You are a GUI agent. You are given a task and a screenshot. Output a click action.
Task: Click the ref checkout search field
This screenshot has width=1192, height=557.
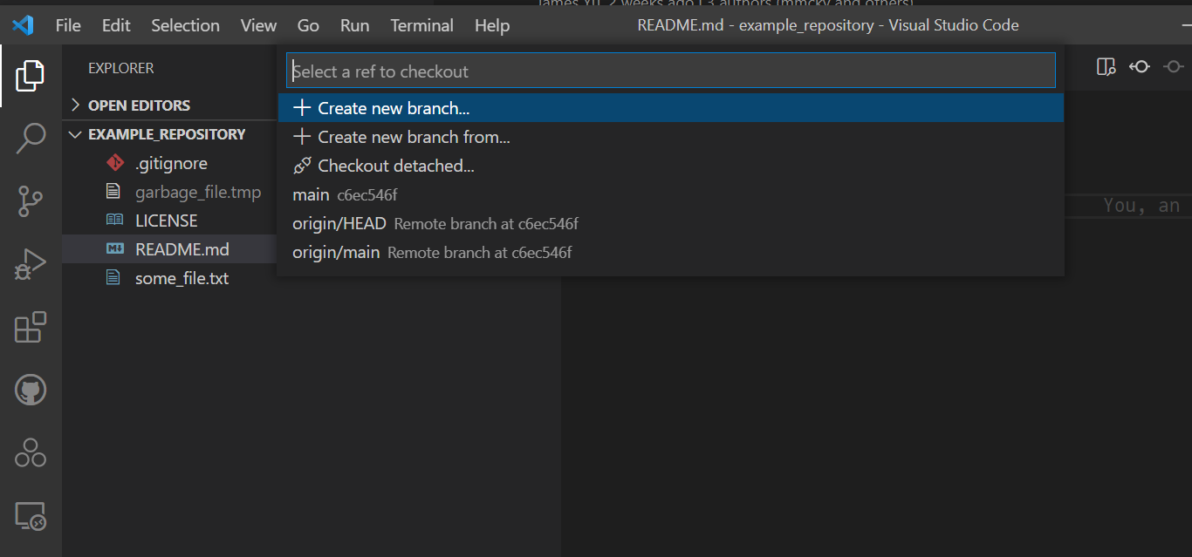[670, 71]
